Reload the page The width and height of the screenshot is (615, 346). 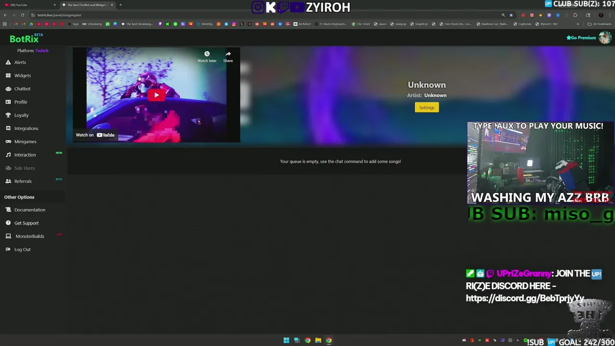pos(22,15)
